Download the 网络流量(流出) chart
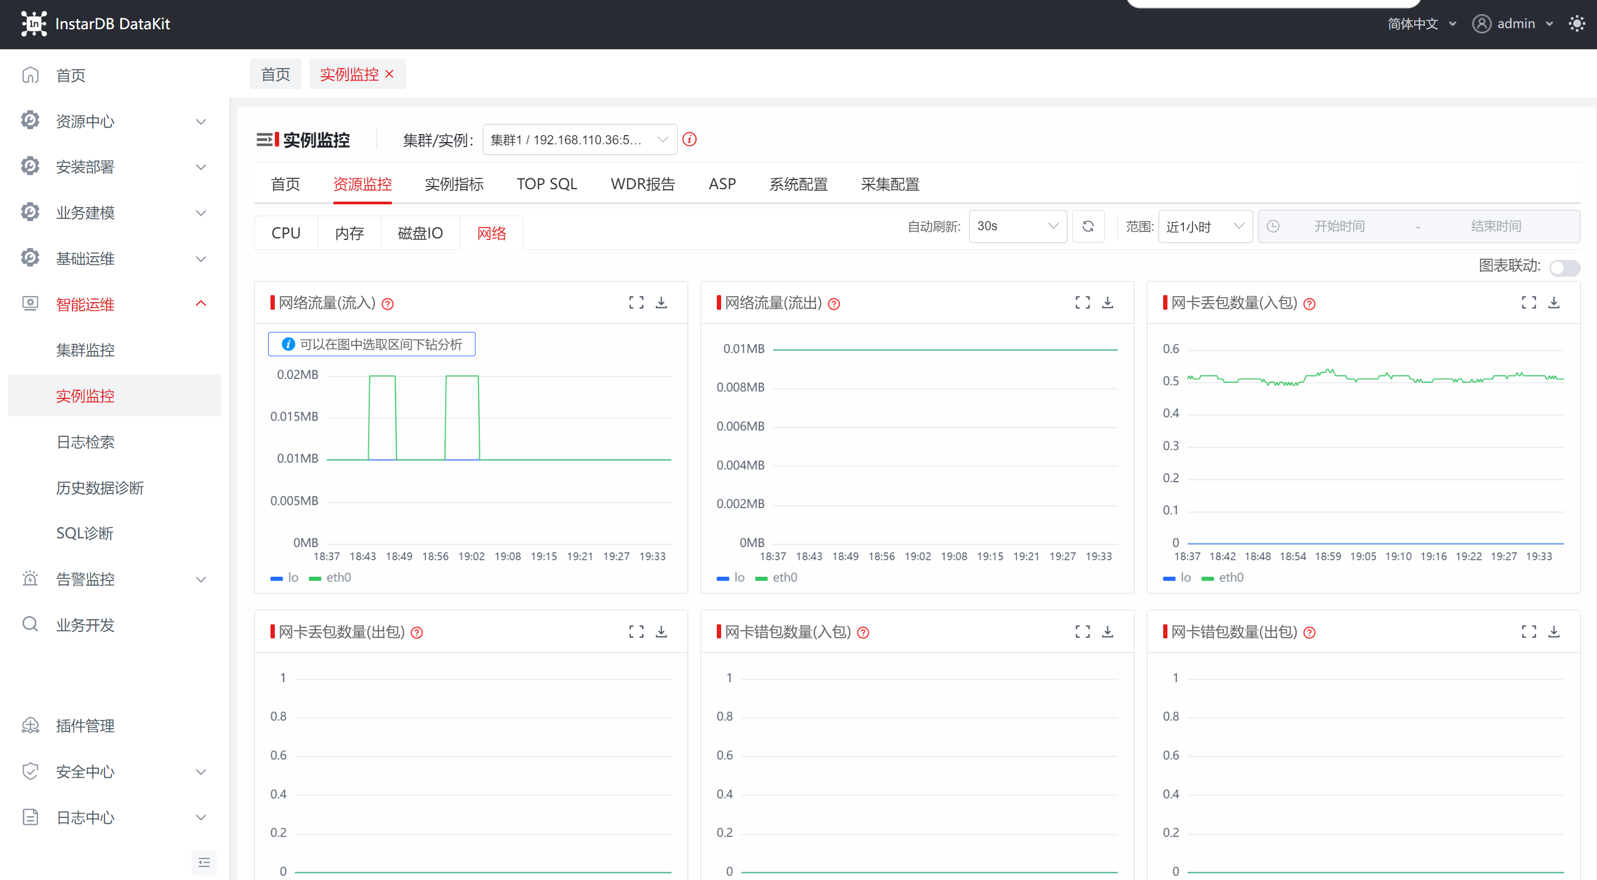Image resolution: width=1597 pixels, height=880 pixels. tap(1108, 302)
